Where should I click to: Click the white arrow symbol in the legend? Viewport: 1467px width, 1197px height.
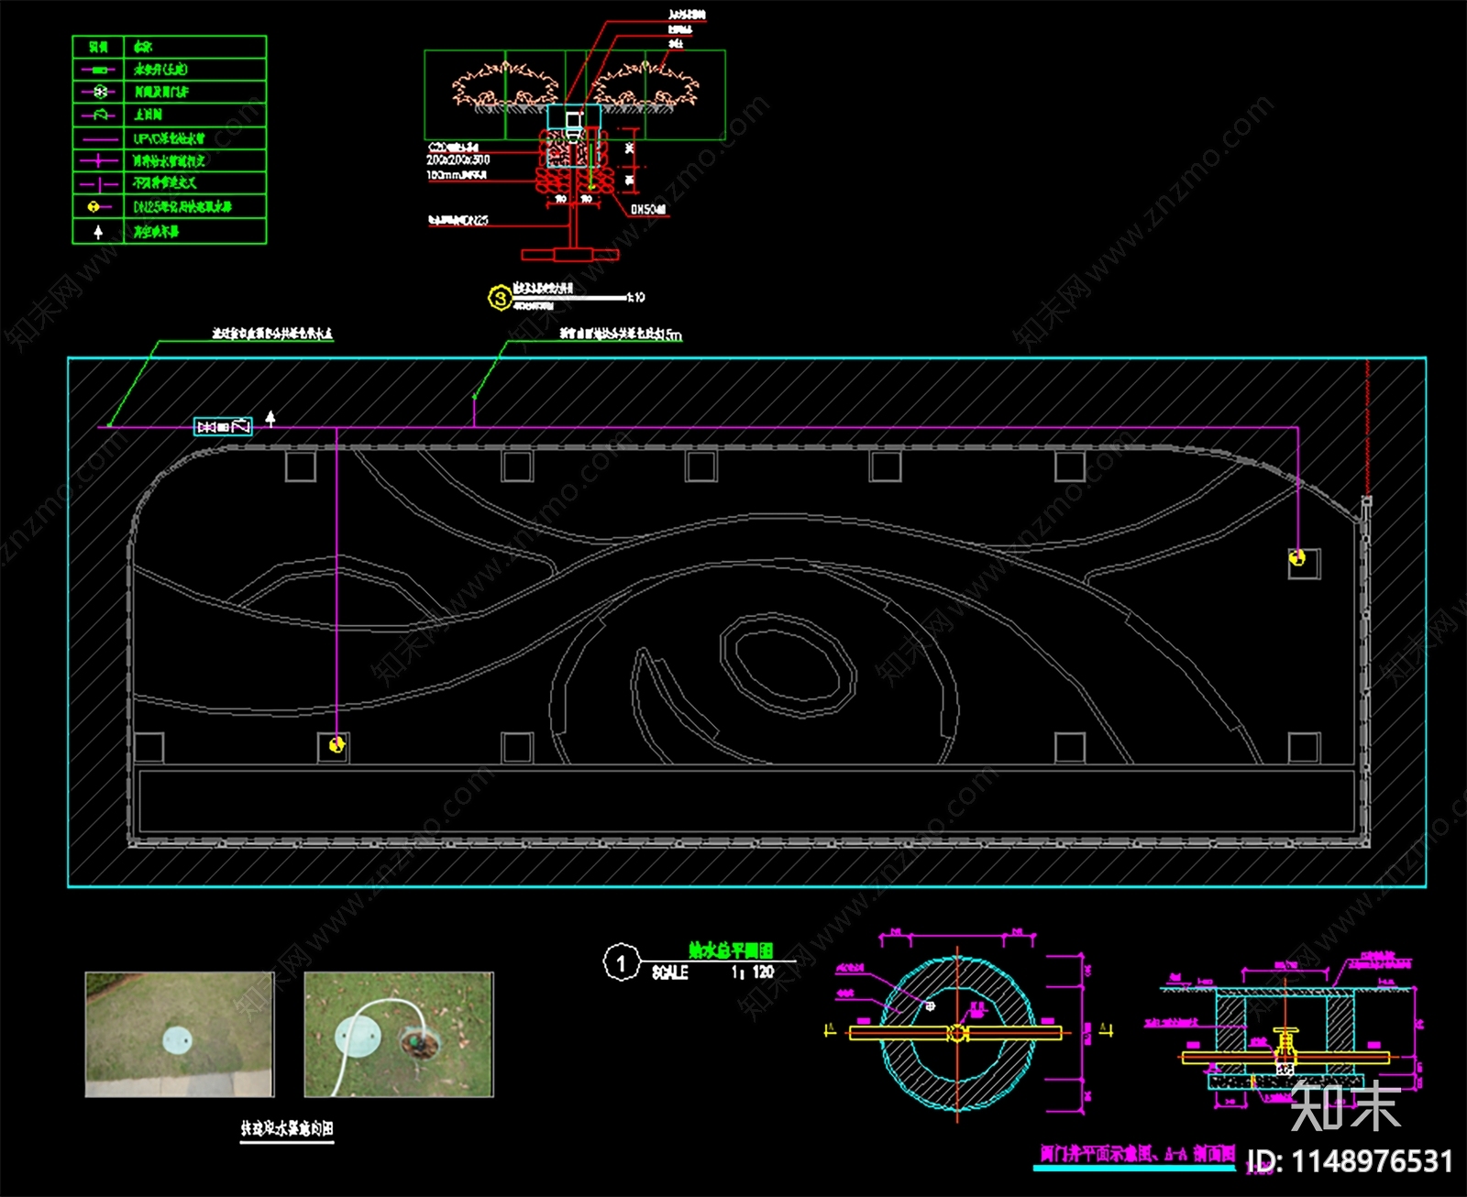98,232
